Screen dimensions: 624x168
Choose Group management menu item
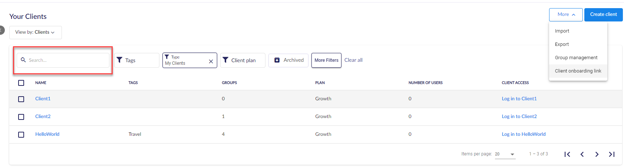pyautogui.click(x=578, y=58)
